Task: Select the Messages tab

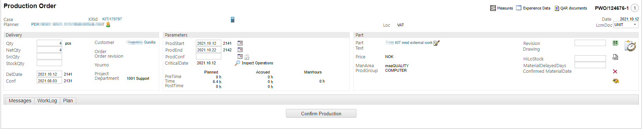Action: [x=20, y=101]
